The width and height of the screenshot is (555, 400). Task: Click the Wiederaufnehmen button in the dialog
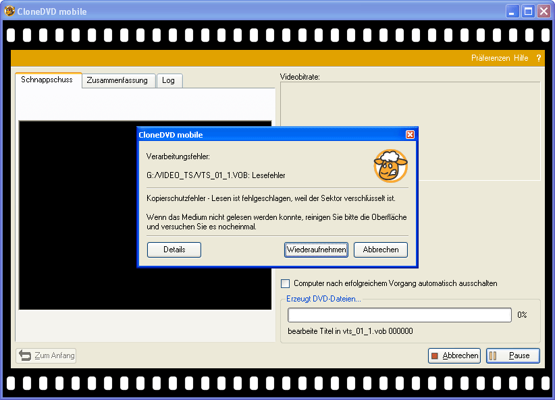point(316,250)
